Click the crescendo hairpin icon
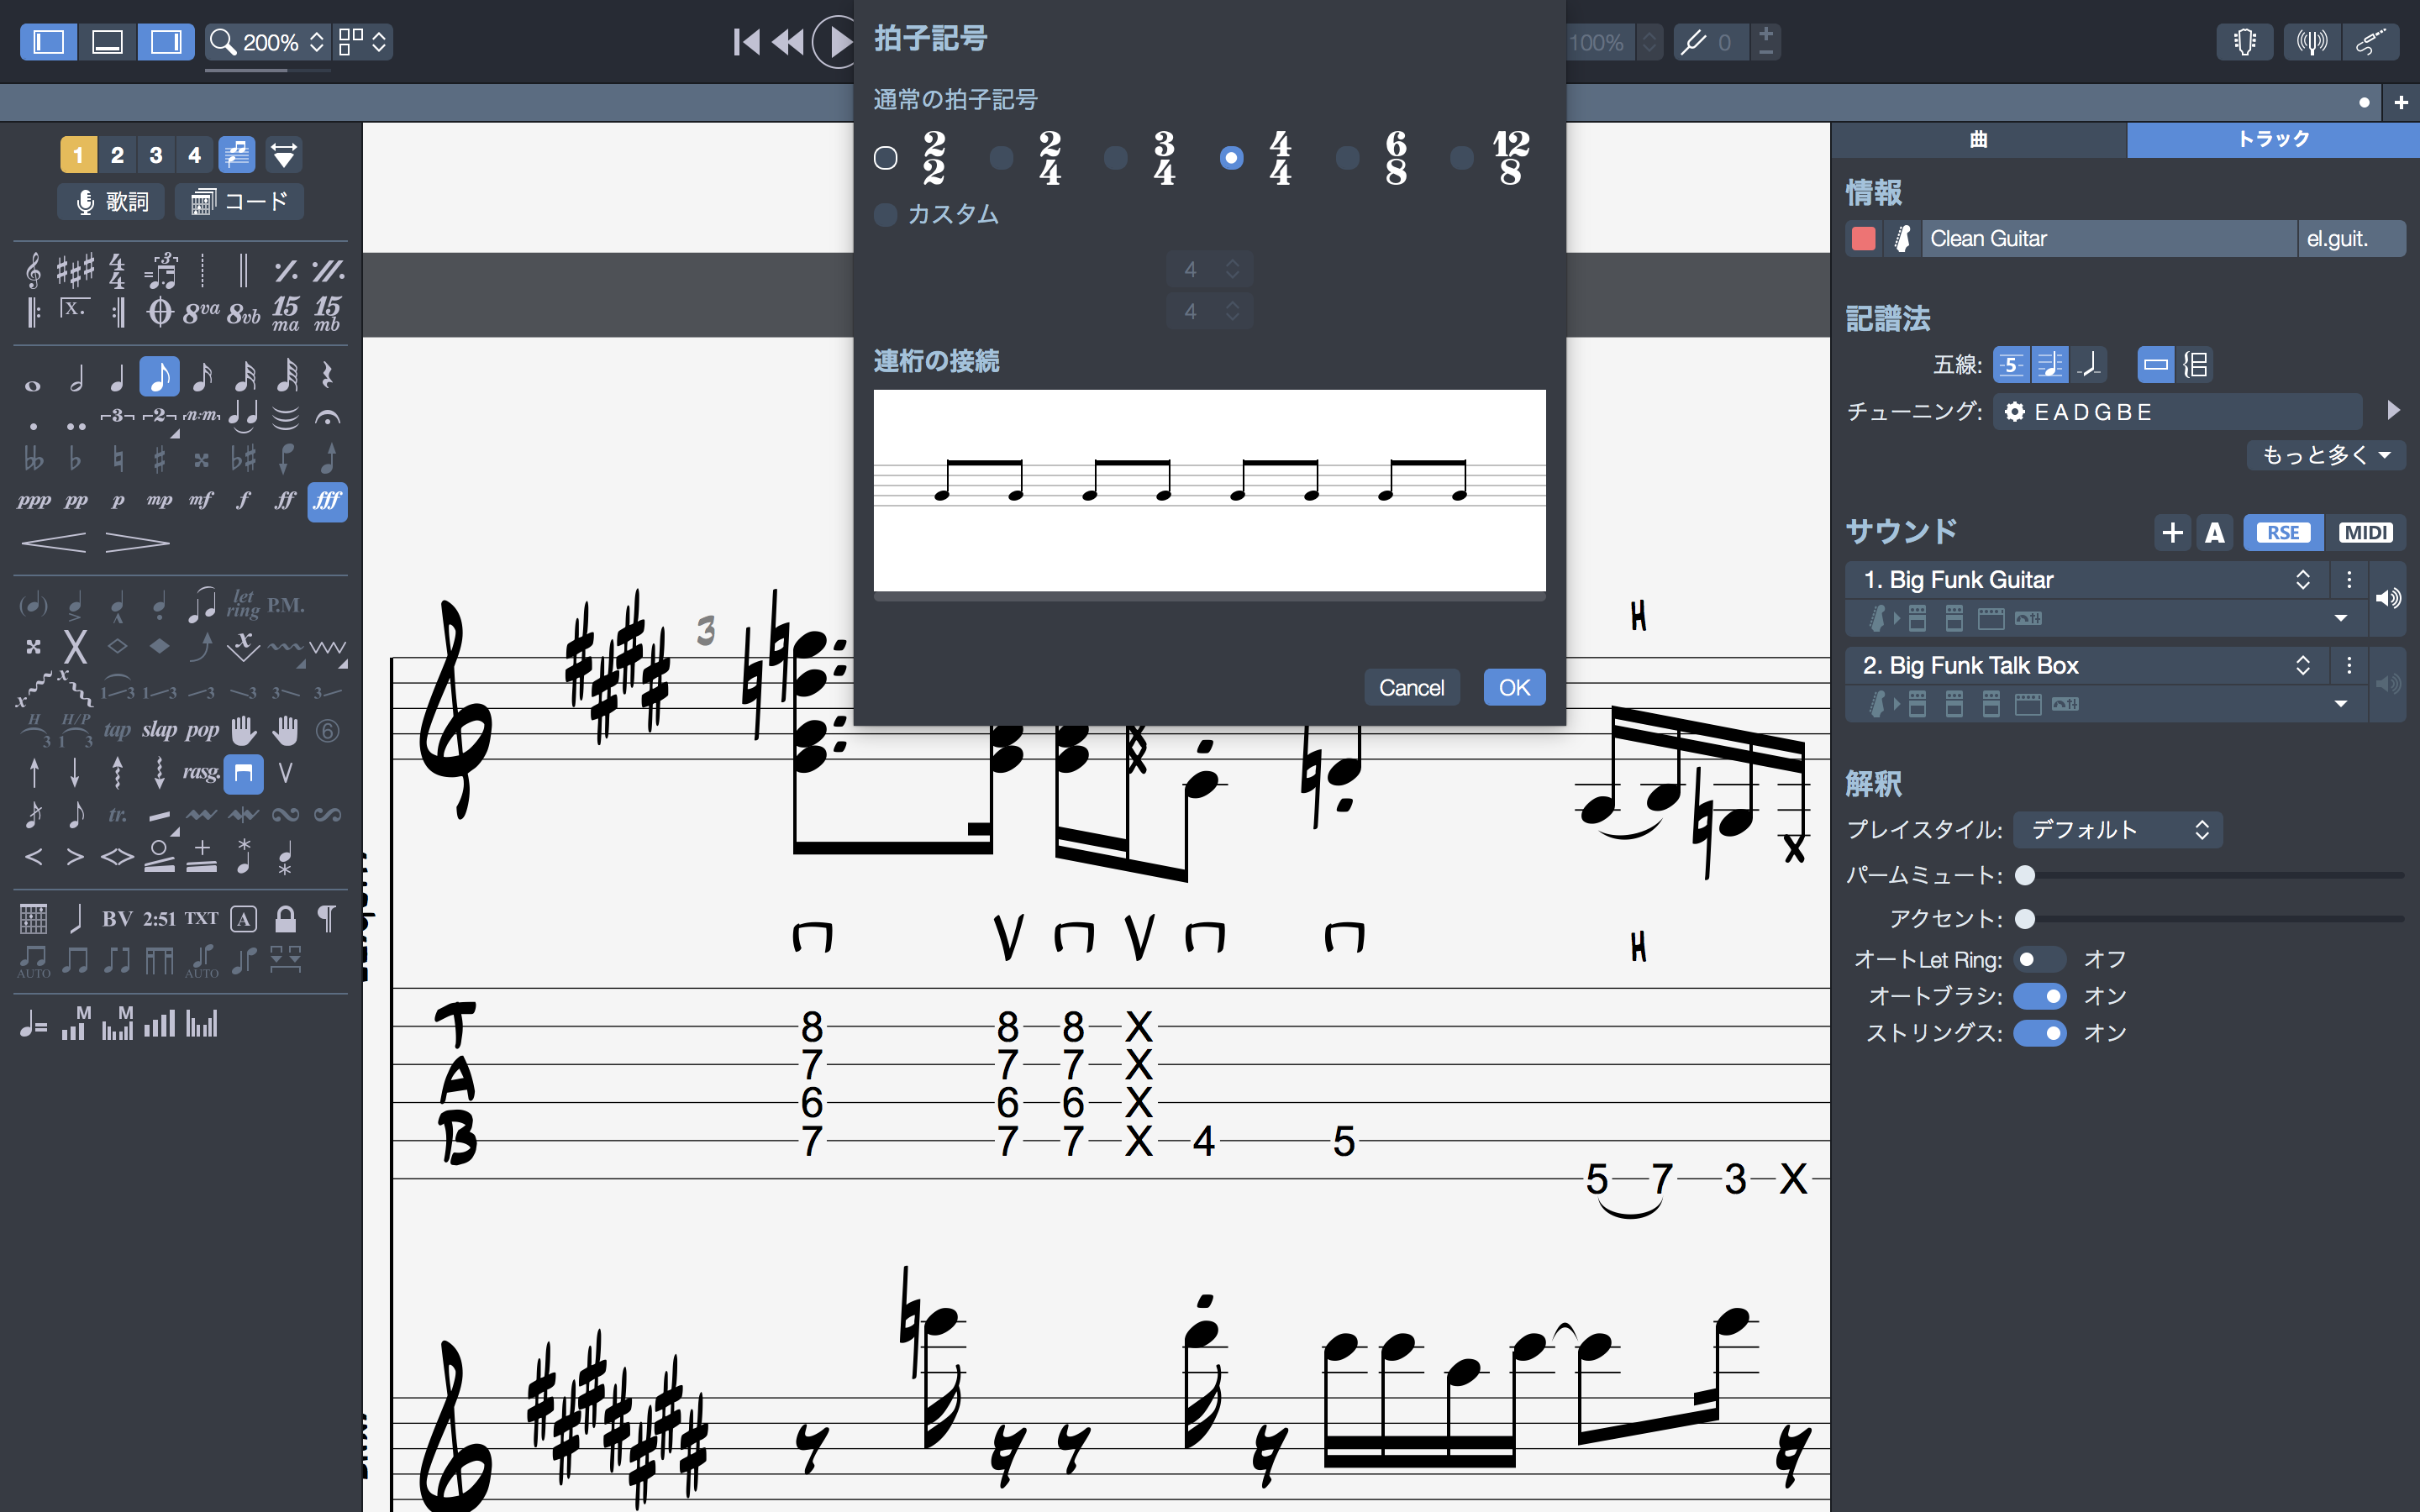The width and height of the screenshot is (2420, 1512). pyautogui.click(x=53, y=543)
